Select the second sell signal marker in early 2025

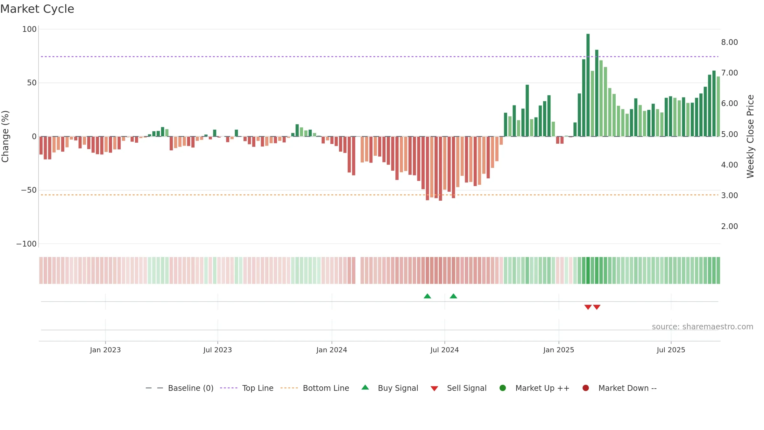tap(597, 307)
